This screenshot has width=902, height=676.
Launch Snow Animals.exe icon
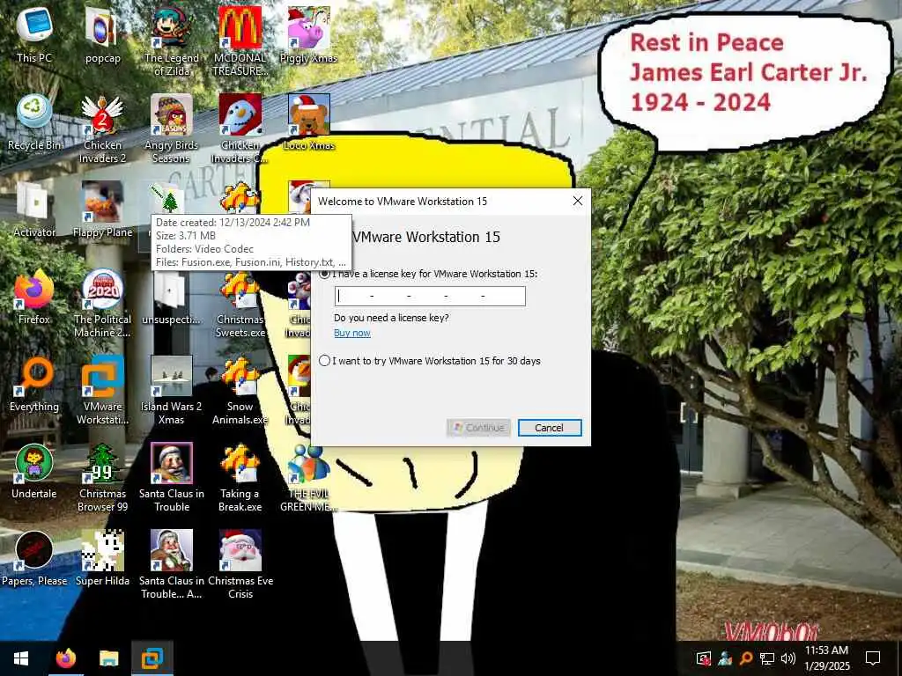(x=240, y=389)
